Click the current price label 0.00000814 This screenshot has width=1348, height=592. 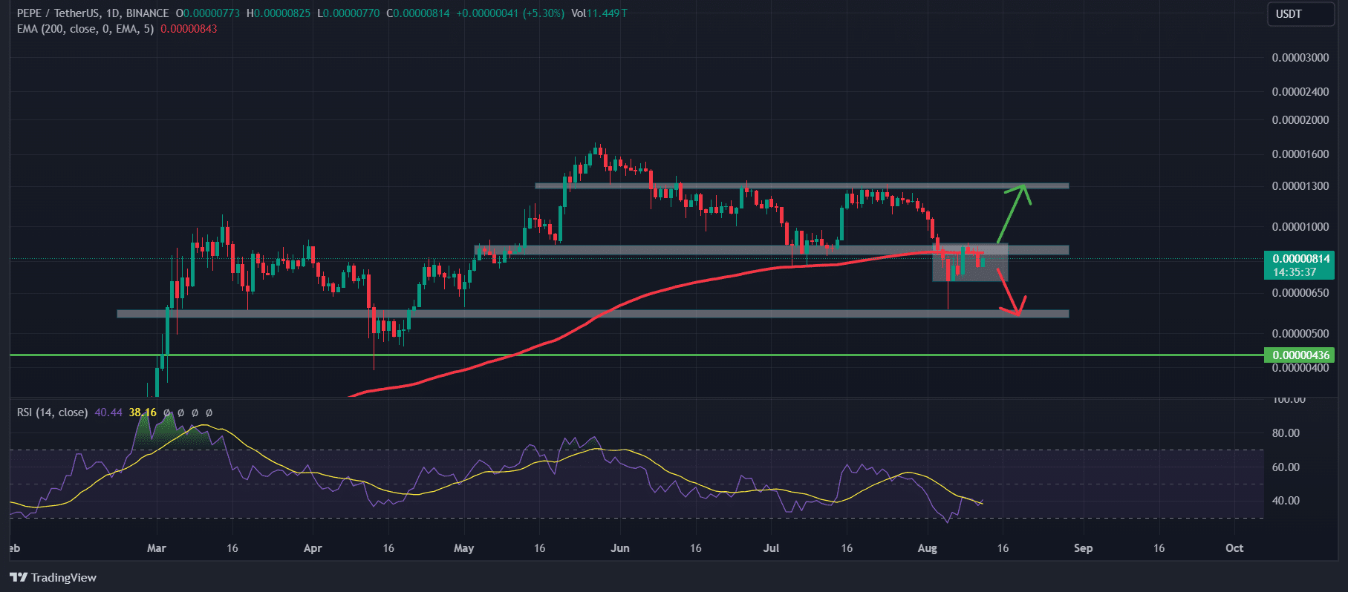1300,259
